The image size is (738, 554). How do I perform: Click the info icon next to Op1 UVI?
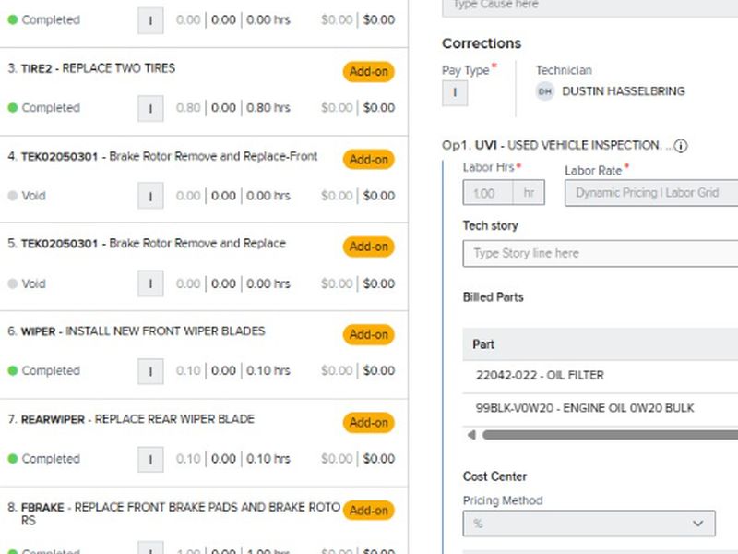pos(681,146)
